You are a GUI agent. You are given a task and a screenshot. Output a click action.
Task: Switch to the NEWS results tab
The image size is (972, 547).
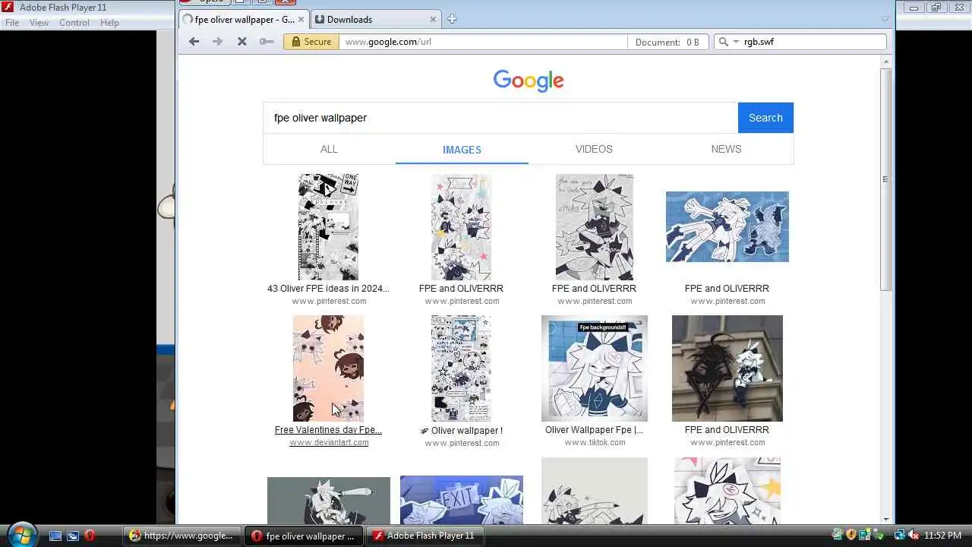(726, 149)
